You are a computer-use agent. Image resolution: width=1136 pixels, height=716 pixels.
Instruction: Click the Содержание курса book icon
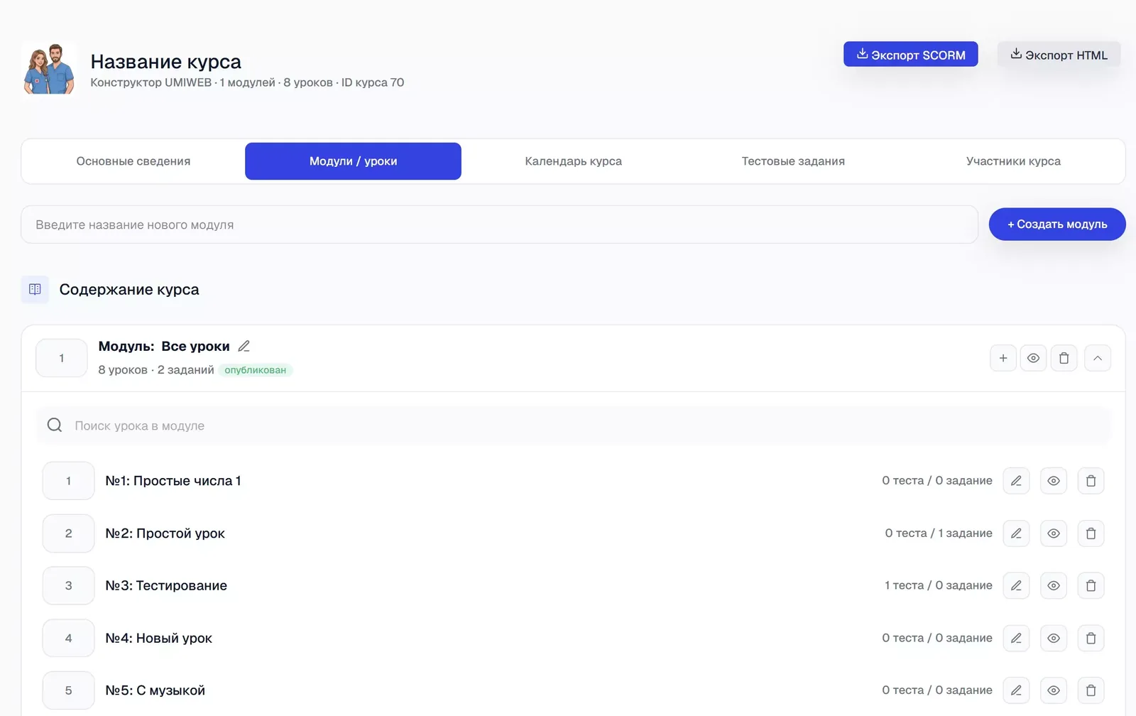pos(35,289)
